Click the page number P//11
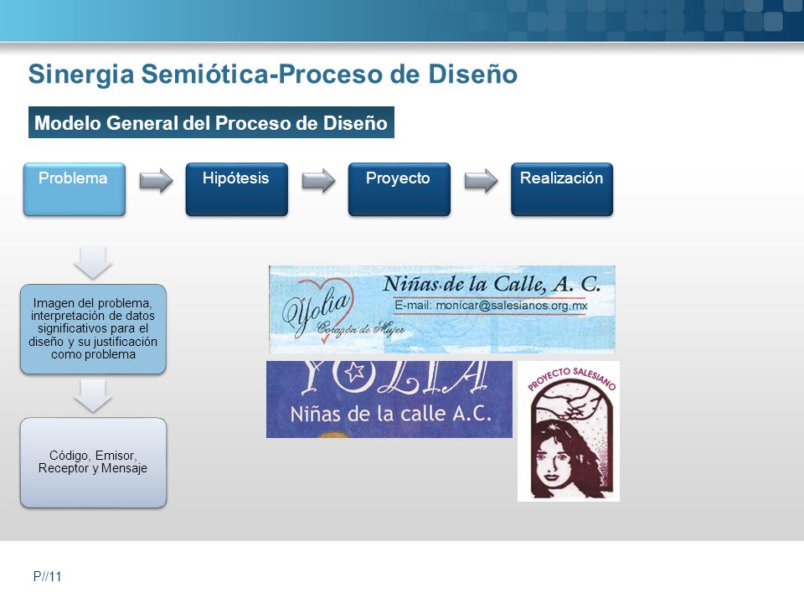This screenshot has height=603, width=804. pyautogui.click(x=47, y=576)
